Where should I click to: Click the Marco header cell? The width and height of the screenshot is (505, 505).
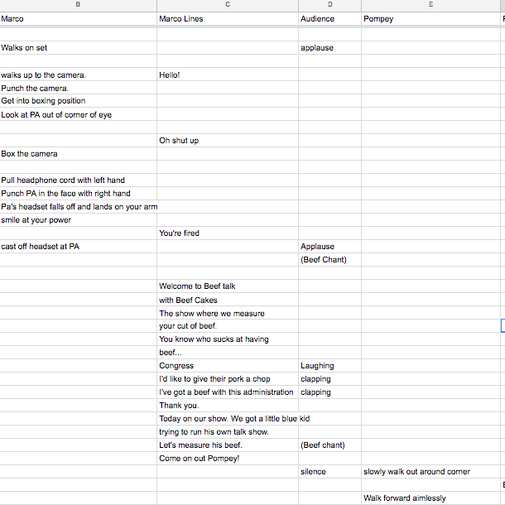[x=79, y=19]
